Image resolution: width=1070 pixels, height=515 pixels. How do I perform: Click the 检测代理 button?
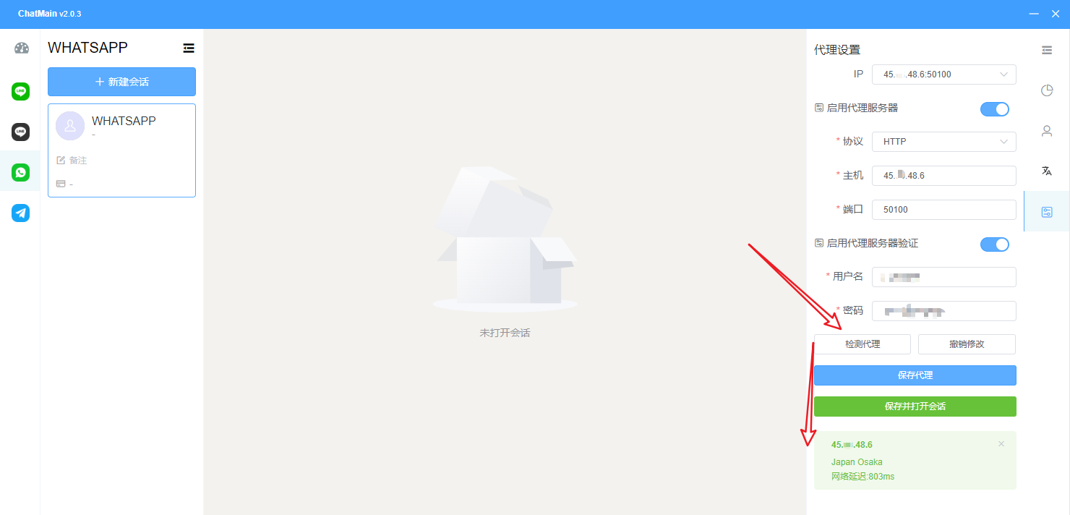[863, 344]
